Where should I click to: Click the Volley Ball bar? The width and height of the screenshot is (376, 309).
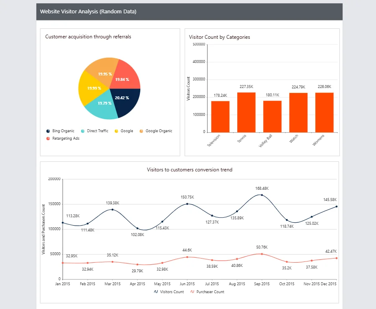click(272, 117)
